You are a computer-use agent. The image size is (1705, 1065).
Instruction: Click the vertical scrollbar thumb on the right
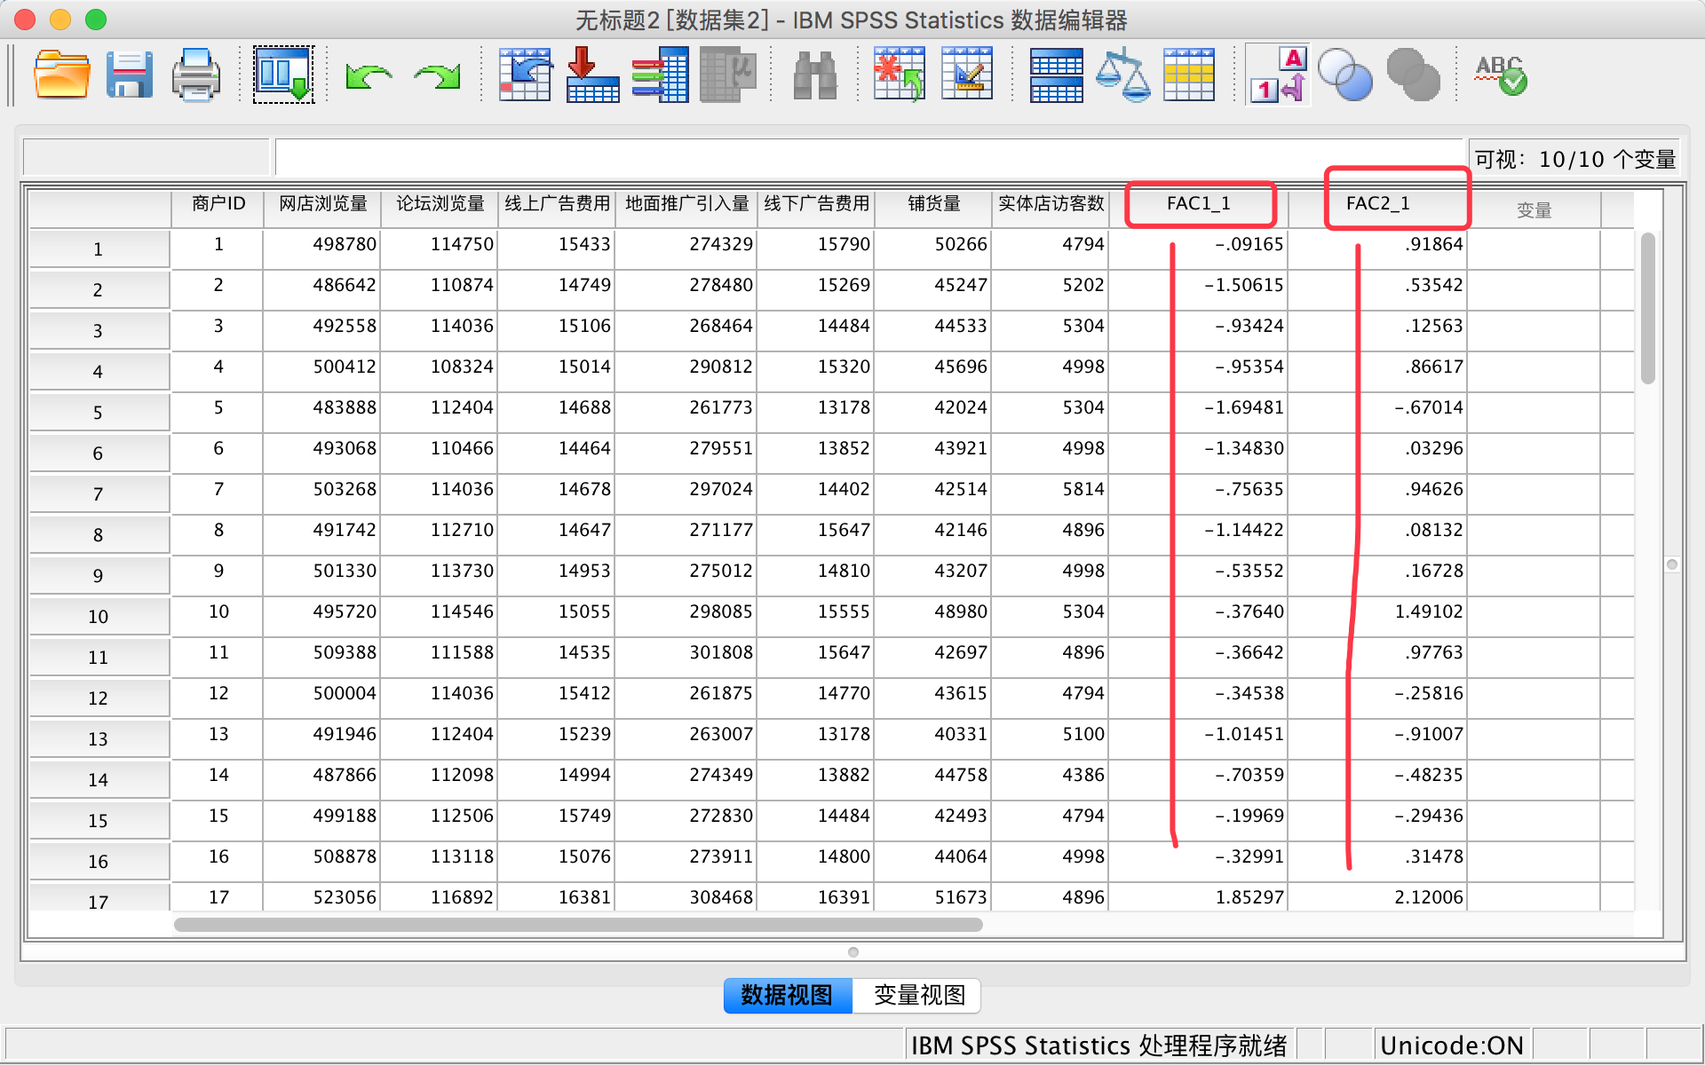tap(1647, 307)
